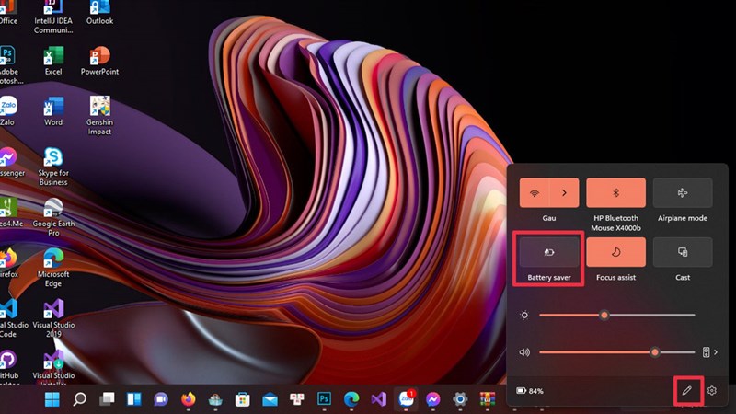Turn on Battery saver
This screenshot has width=736, height=414.
click(x=548, y=252)
